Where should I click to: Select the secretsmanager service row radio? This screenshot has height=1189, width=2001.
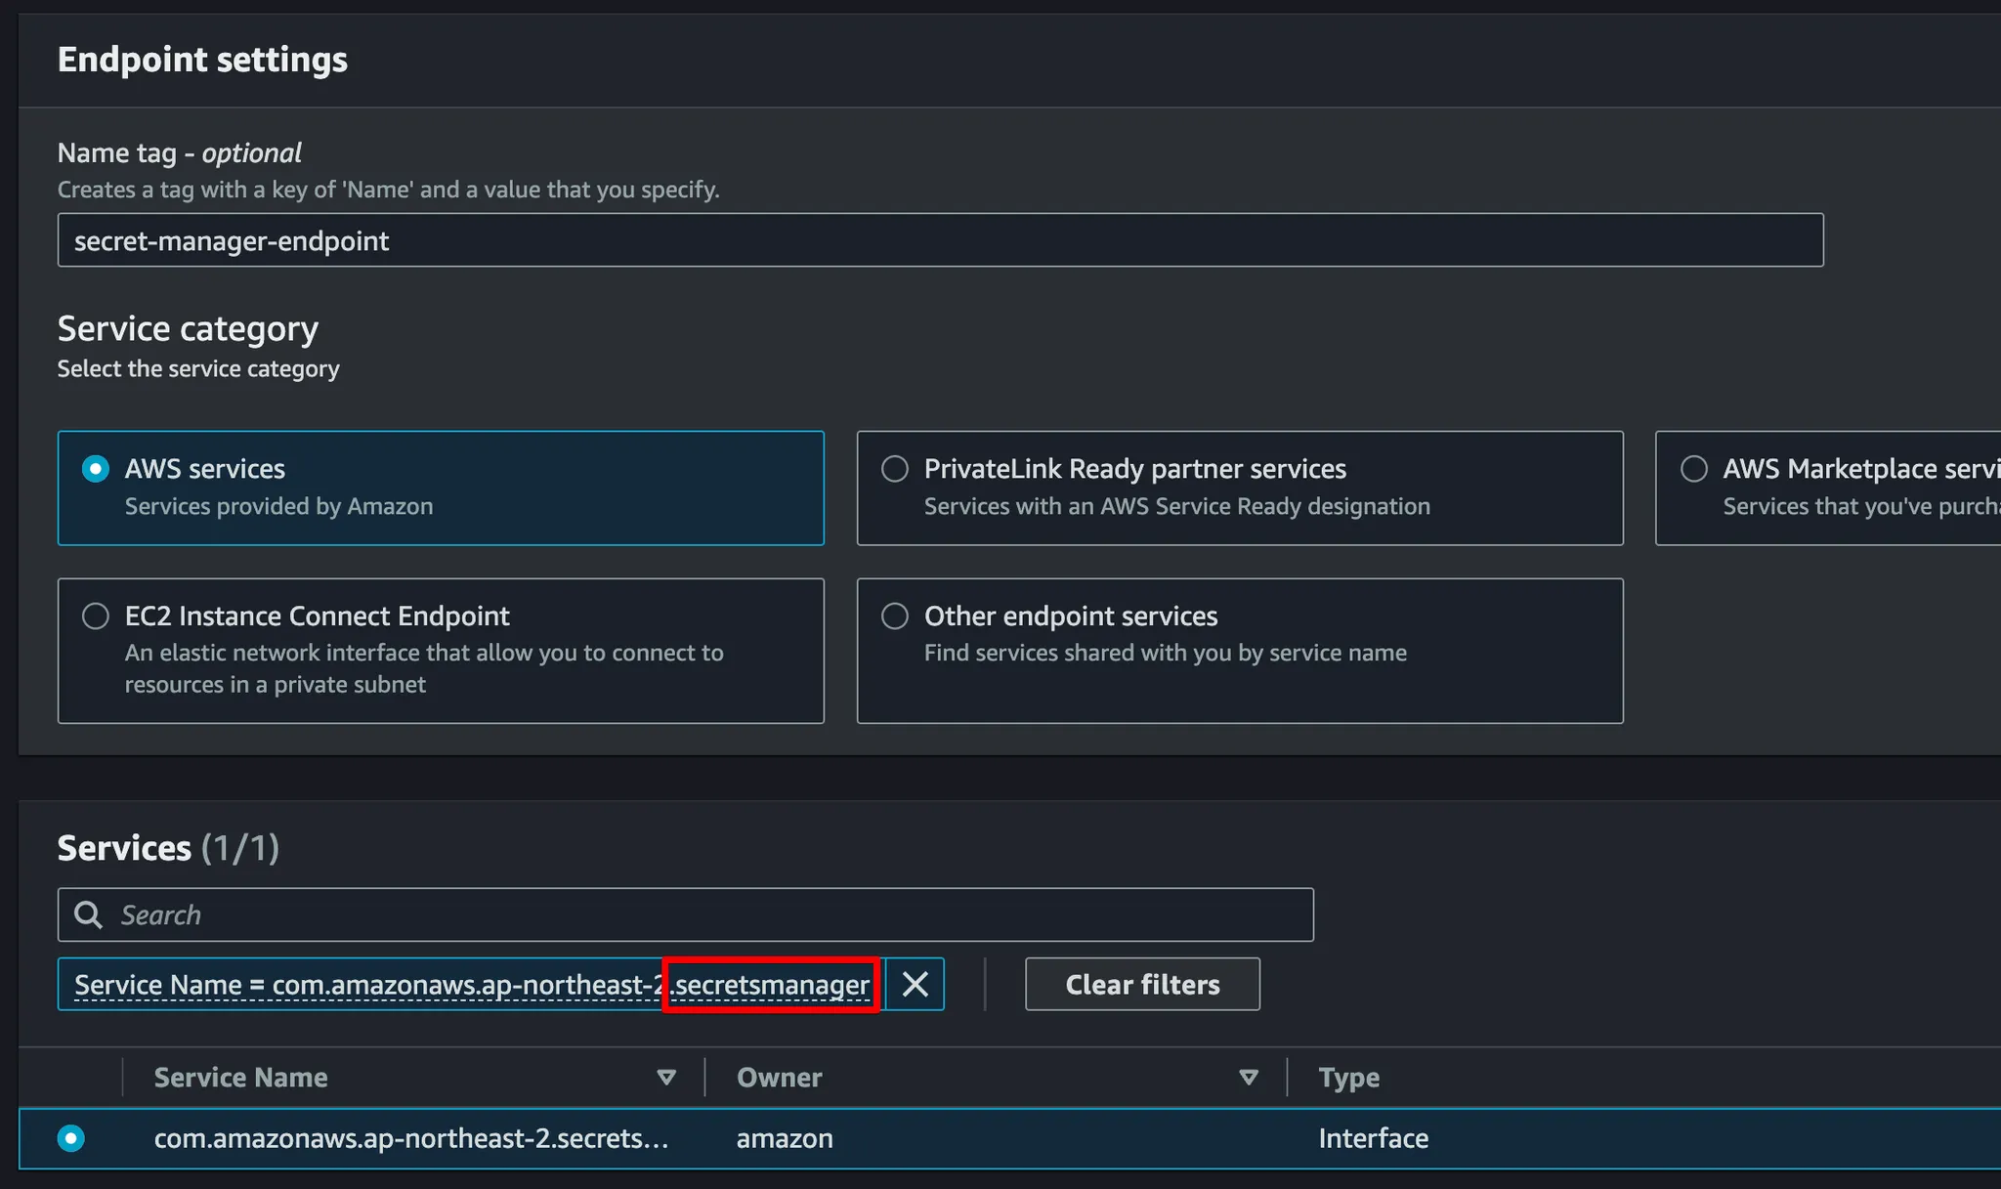point(71,1138)
